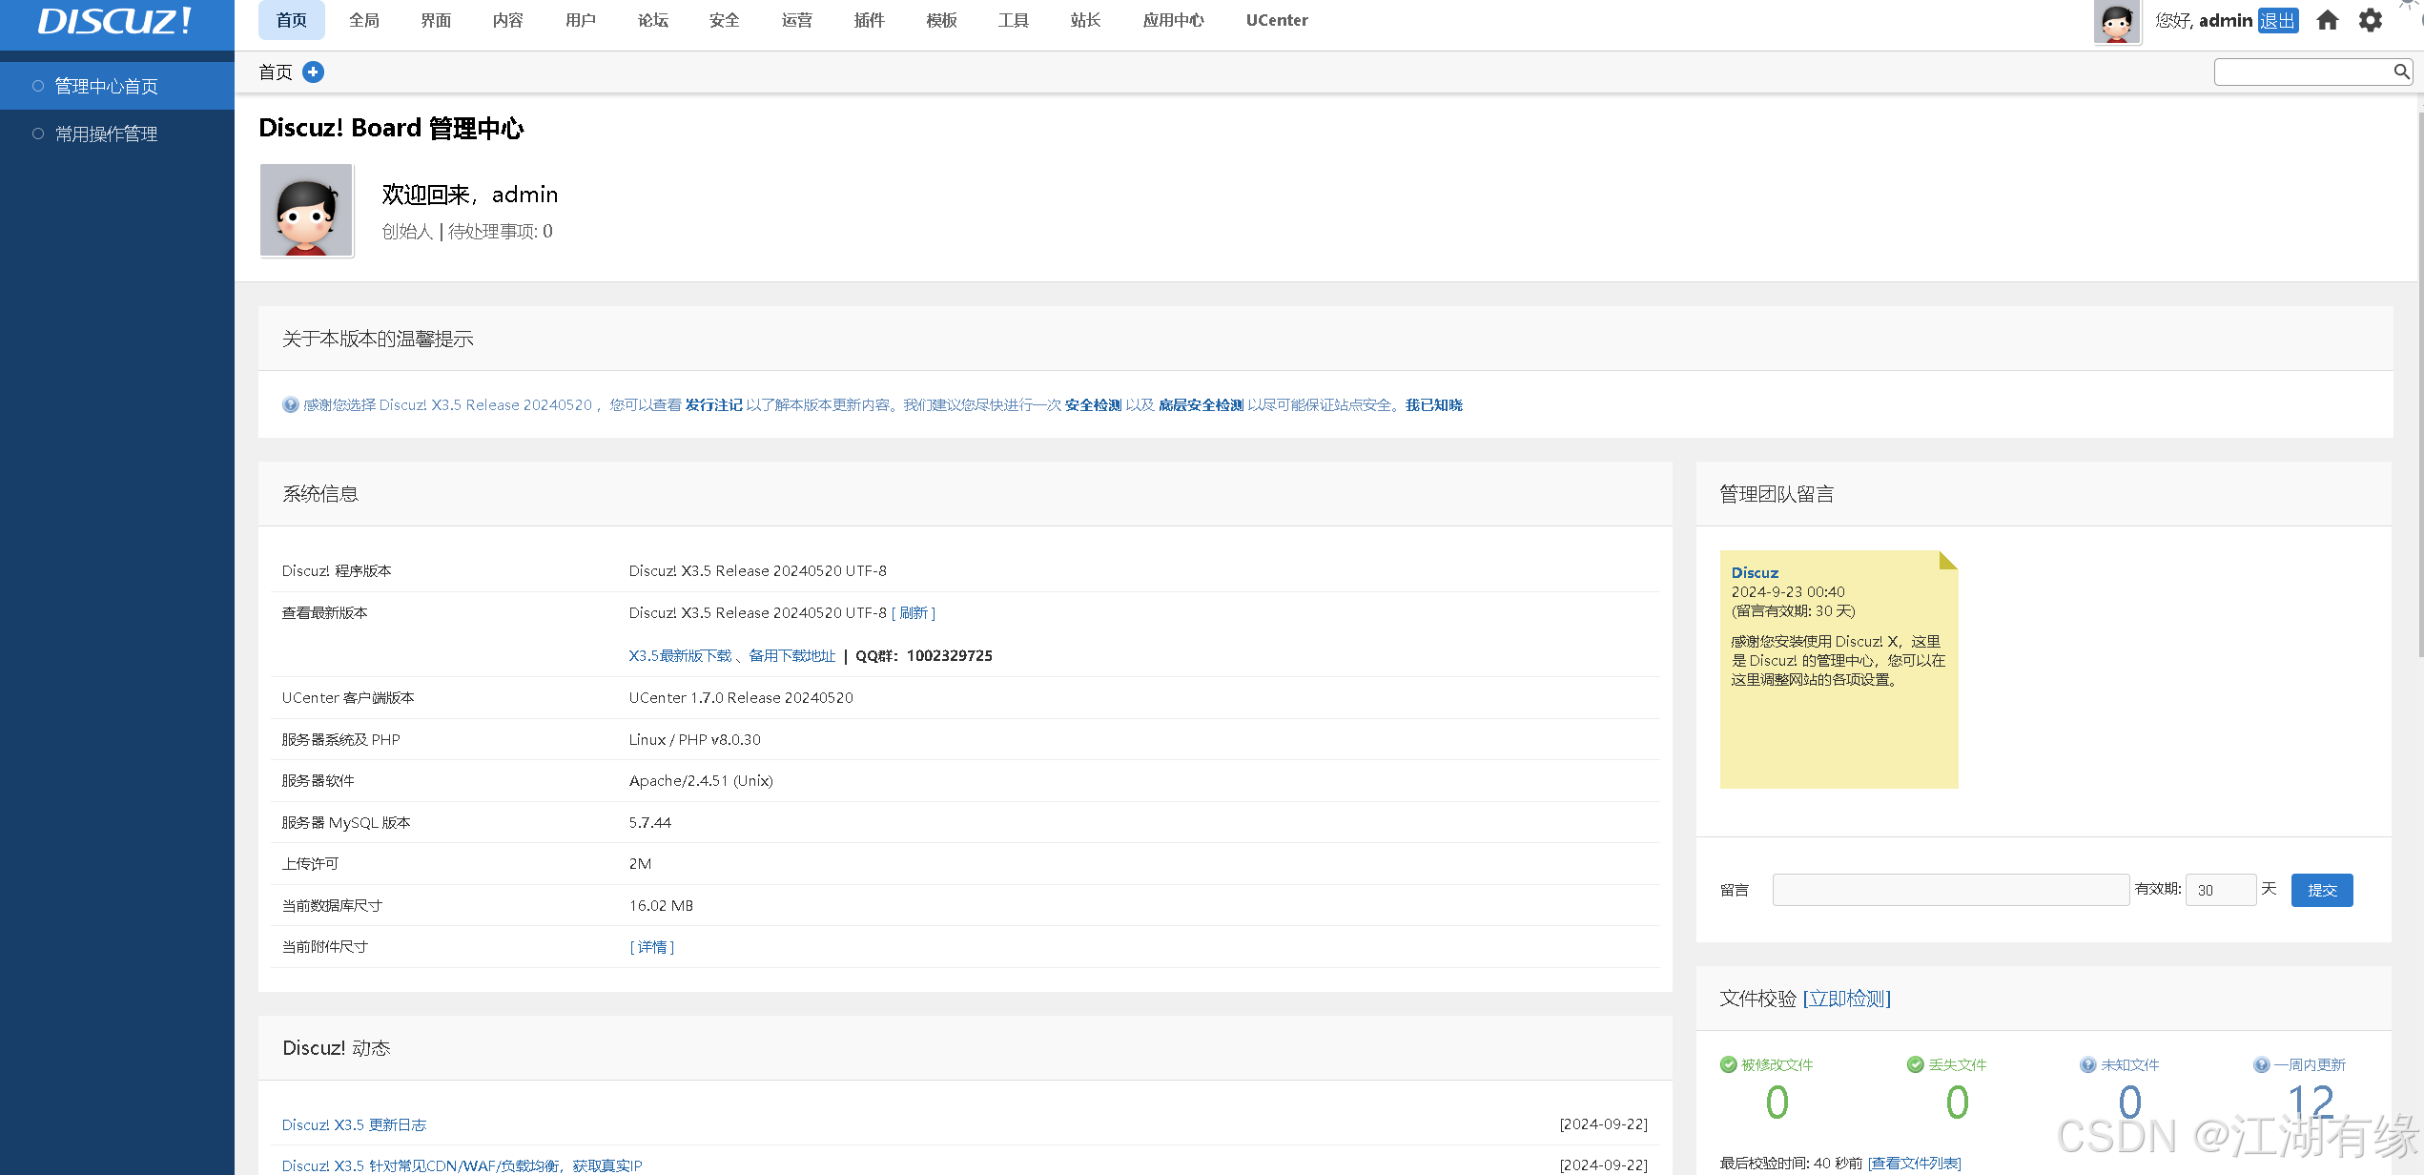Switch to the 插件 menu tab
Screen dimensions: 2424x1175
point(869,20)
